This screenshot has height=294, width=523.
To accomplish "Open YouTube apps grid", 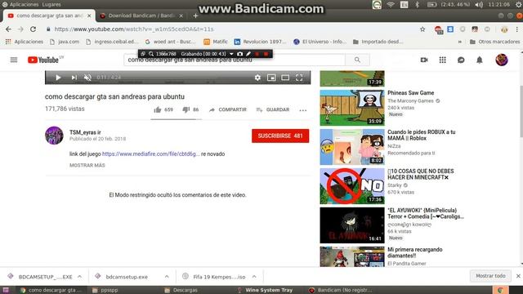I will pyautogui.click(x=443, y=60).
